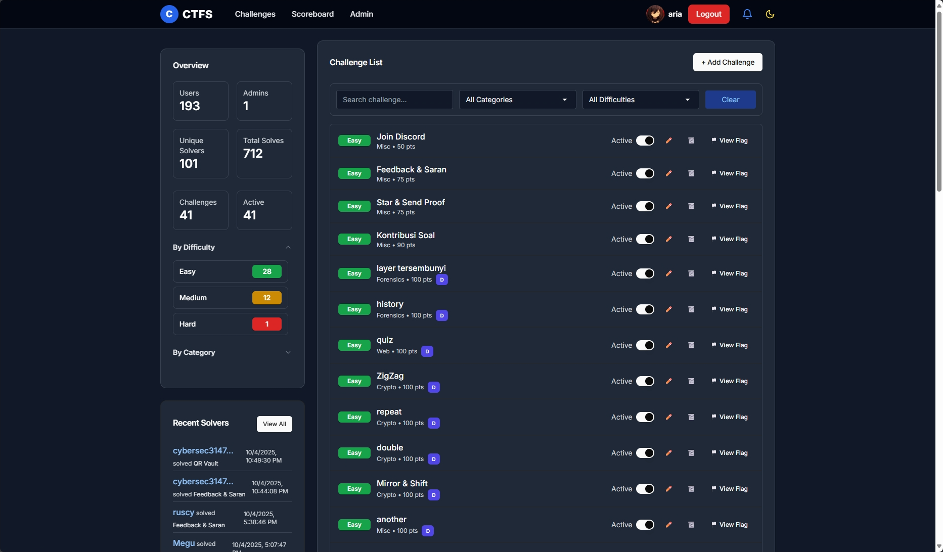Toggle layer tersembunyi active switch
The image size is (943, 552).
point(645,273)
